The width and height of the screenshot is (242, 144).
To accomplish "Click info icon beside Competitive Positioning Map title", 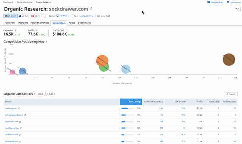I will [x=47, y=42].
